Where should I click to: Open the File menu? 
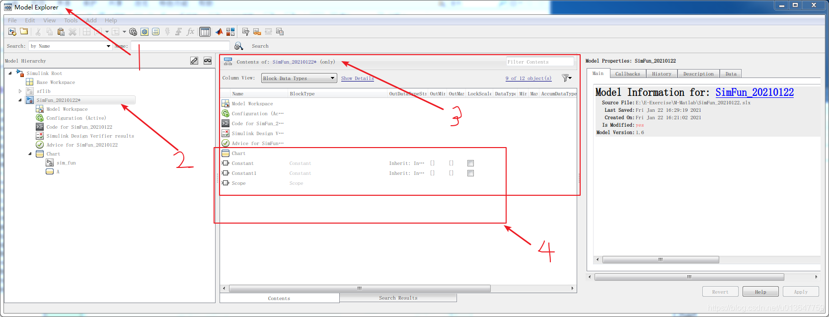pyautogui.click(x=12, y=20)
